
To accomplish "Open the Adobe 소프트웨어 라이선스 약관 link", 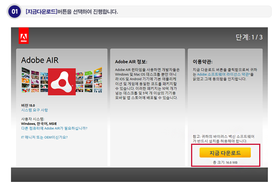I will [x=223, y=74].
